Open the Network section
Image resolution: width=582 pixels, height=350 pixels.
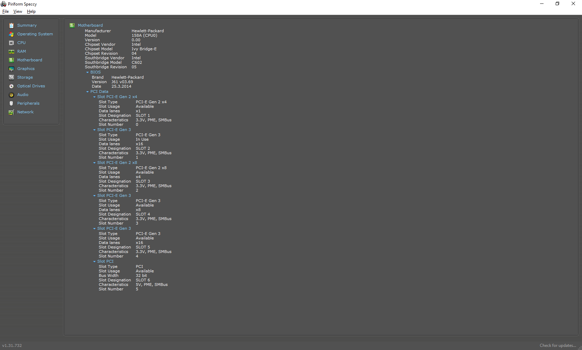[25, 112]
